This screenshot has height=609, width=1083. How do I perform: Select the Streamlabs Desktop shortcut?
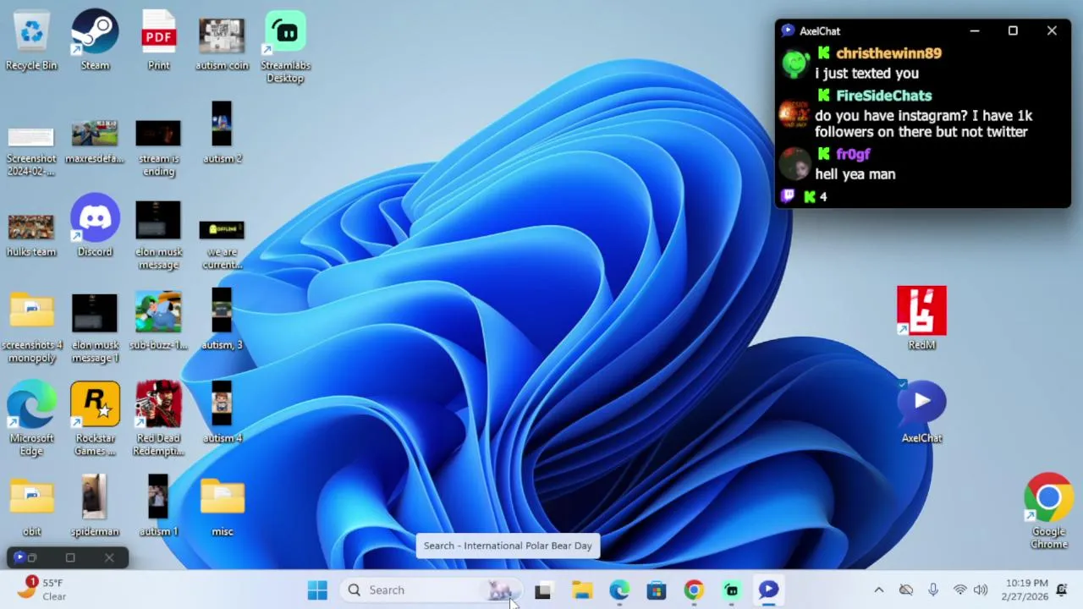(x=285, y=47)
